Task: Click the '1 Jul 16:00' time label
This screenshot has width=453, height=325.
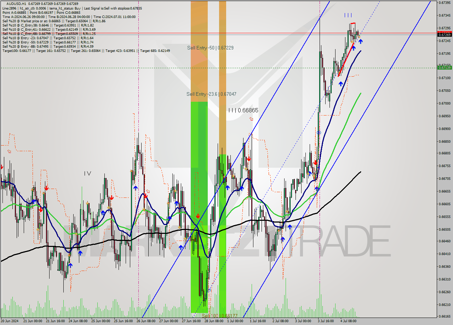Action: pos(258,321)
